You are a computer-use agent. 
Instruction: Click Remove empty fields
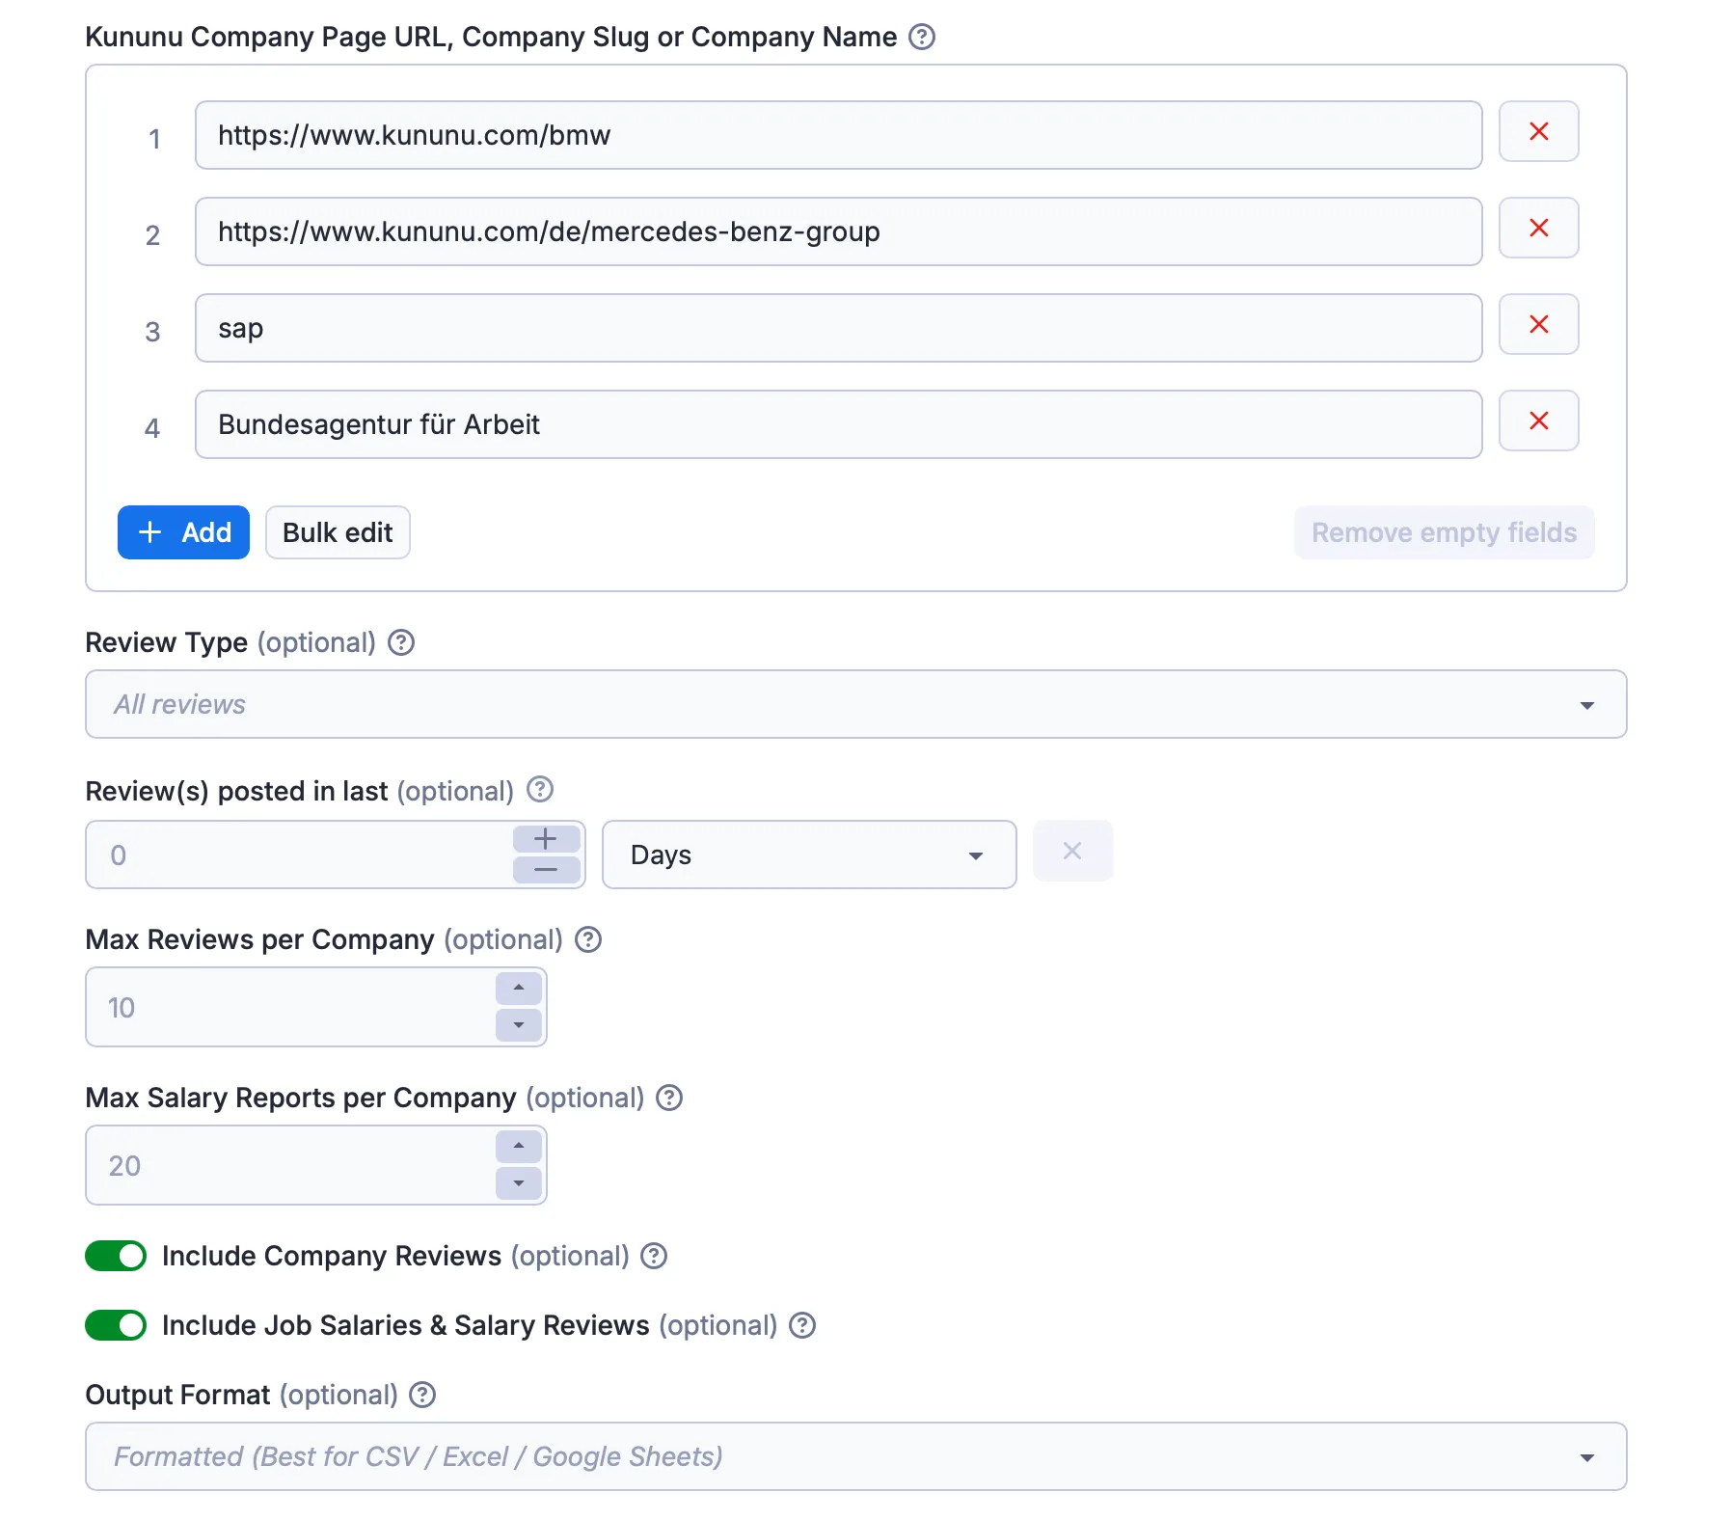point(1444,532)
